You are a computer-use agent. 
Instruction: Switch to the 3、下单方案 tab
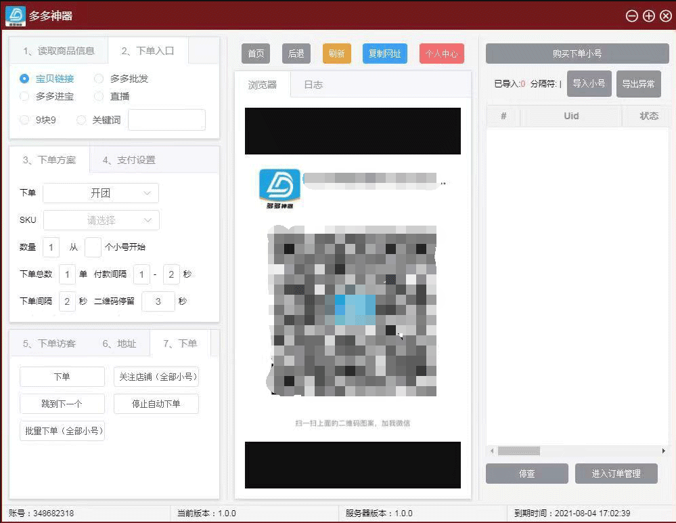49,160
